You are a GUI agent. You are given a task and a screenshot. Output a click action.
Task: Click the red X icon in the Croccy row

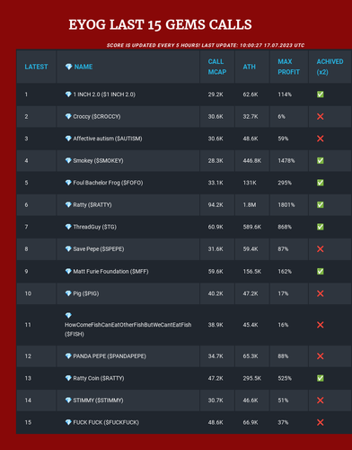[321, 116]
